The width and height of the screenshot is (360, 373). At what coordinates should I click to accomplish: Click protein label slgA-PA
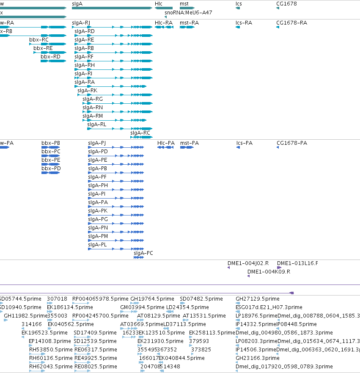pyautogui.click(x=98, y=202)
